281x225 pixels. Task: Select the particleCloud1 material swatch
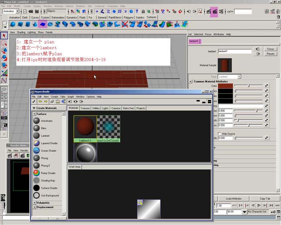coord(108,129)
